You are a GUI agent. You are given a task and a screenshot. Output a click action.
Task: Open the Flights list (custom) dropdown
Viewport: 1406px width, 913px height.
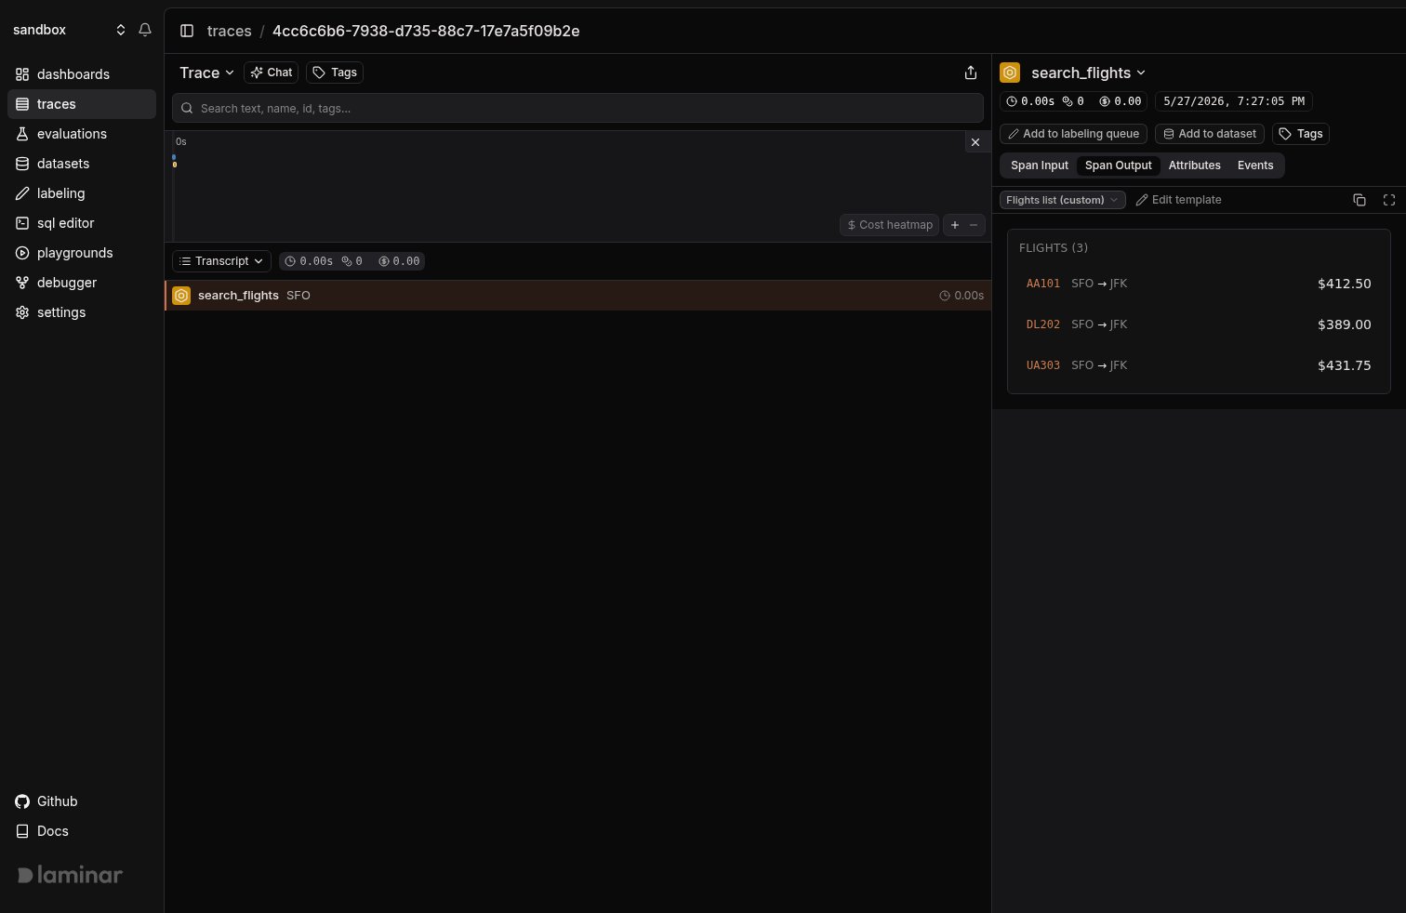(x=1063, y=200)
